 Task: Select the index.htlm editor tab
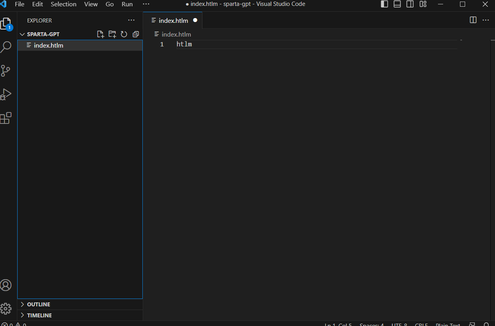click(173, 20)
